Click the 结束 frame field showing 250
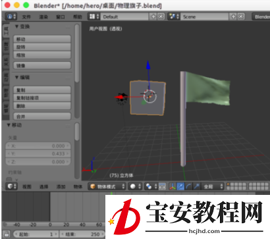Viewport: 270px width, 239px height. point(82,234)
